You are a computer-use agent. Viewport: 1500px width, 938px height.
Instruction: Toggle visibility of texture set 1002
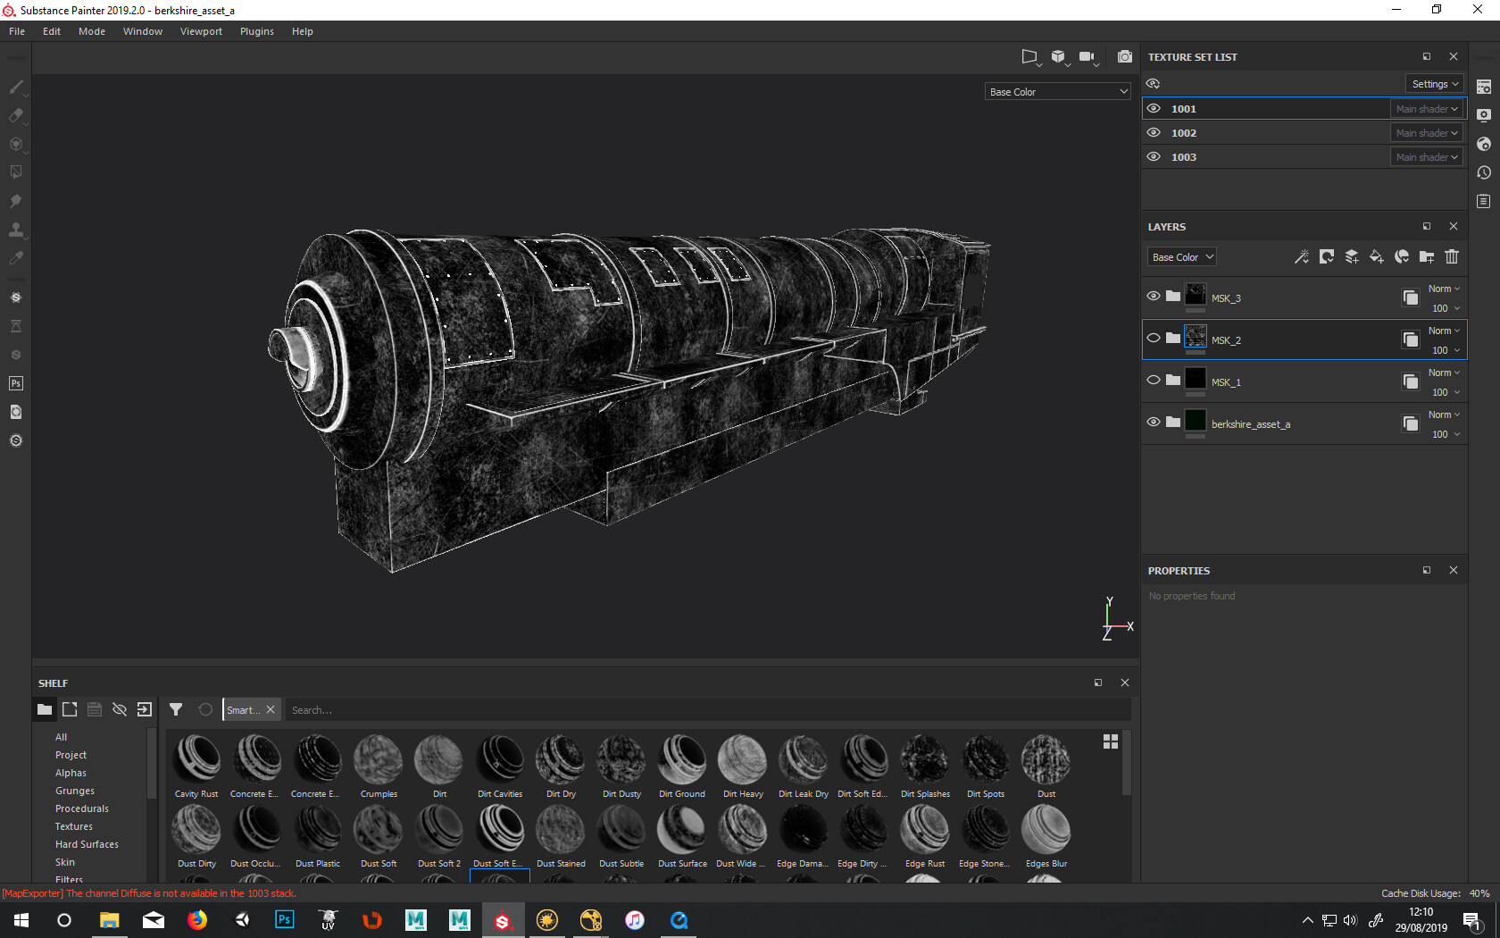pos(1154,133)
